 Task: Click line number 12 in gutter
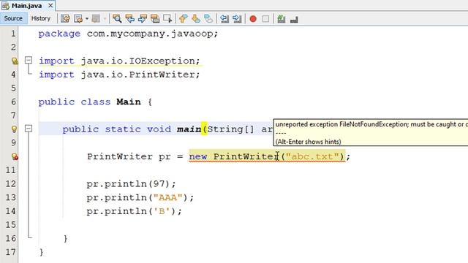point(10,183)
